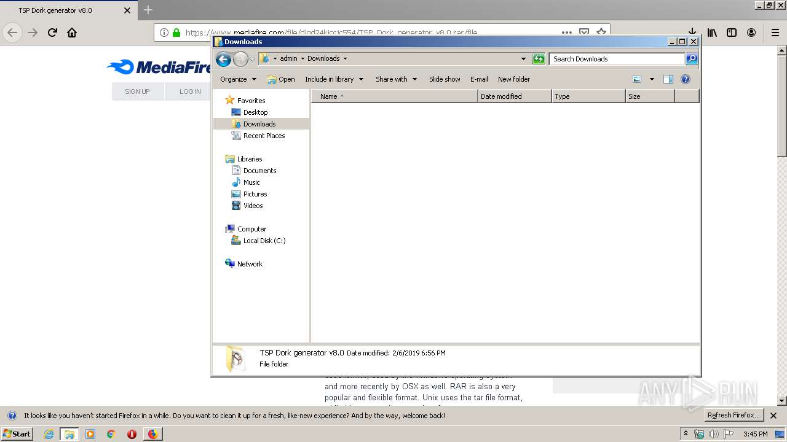Screen dimensions: 787x442
Task: Click MediaFire logo
Action: tap(159, 67)
